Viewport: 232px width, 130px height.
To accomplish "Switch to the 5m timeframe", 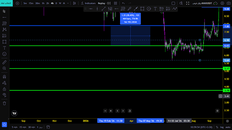I will (x=25, y=3).
